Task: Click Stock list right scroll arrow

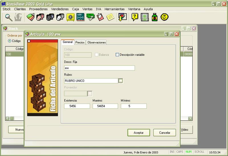Action: click(x=190, y=118)
